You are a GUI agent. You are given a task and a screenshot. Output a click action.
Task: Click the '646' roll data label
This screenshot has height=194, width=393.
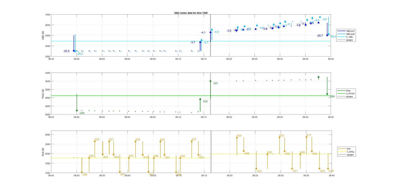(x=156, y=156)
